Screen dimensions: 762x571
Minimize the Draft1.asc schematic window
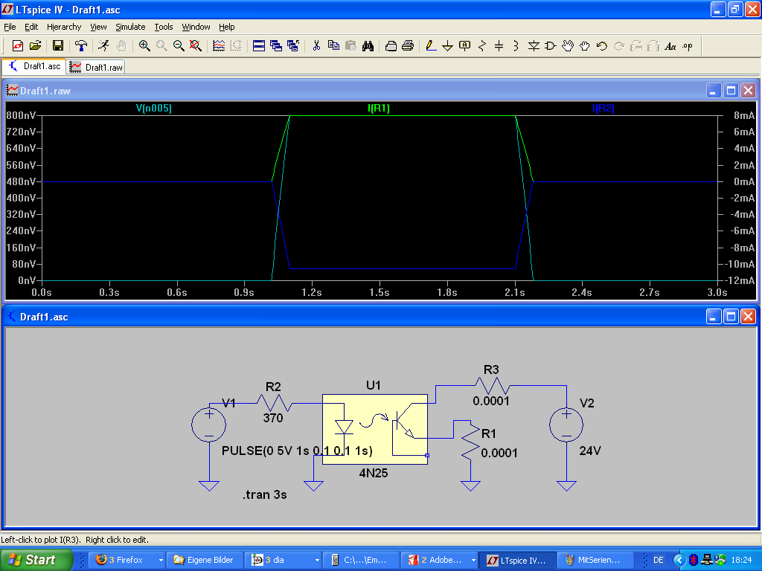coord(713,317)
